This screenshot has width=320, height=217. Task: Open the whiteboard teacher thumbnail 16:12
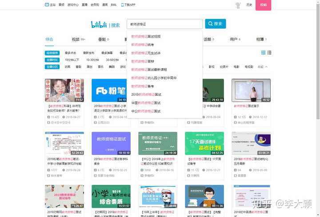click(x=251, y=91)
